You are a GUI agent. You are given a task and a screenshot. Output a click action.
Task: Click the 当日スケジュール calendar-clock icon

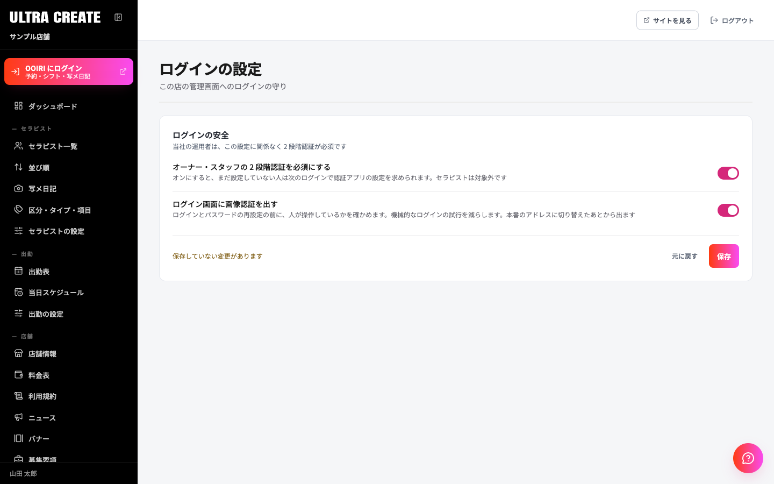[18, 292]
